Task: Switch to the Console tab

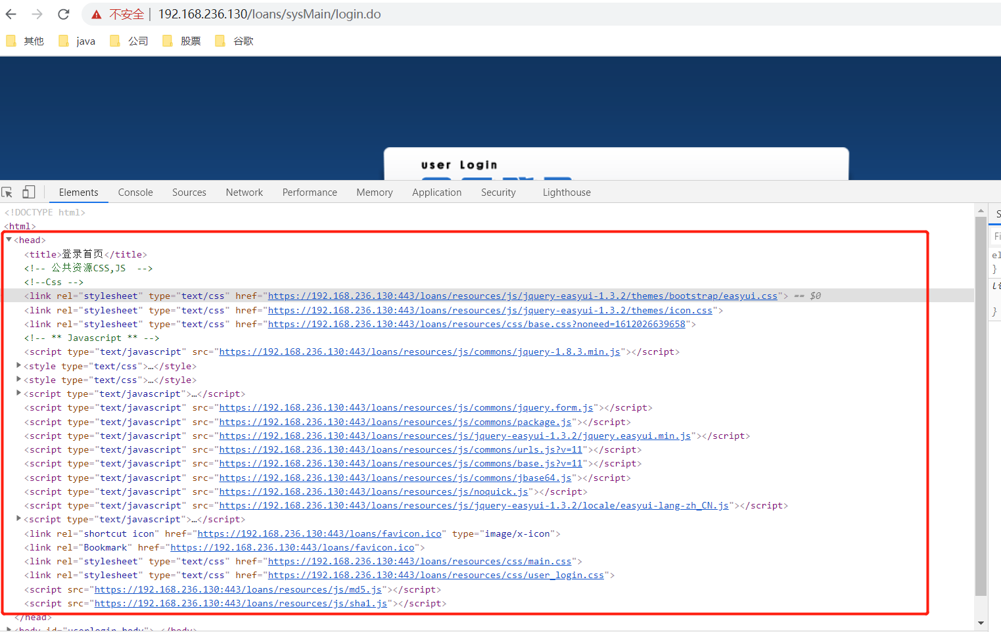Action: point(135,192)
